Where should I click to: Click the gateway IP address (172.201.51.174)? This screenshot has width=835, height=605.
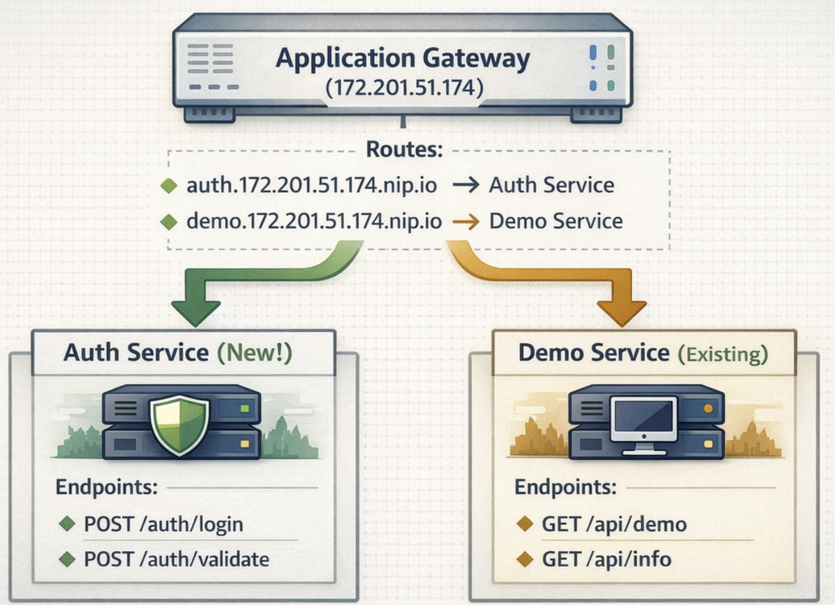(402, 87)
